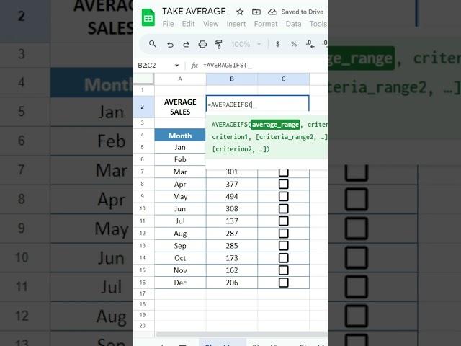Open the Tools menu
This screenshot has width=461, height=346.
coord(318,24)
